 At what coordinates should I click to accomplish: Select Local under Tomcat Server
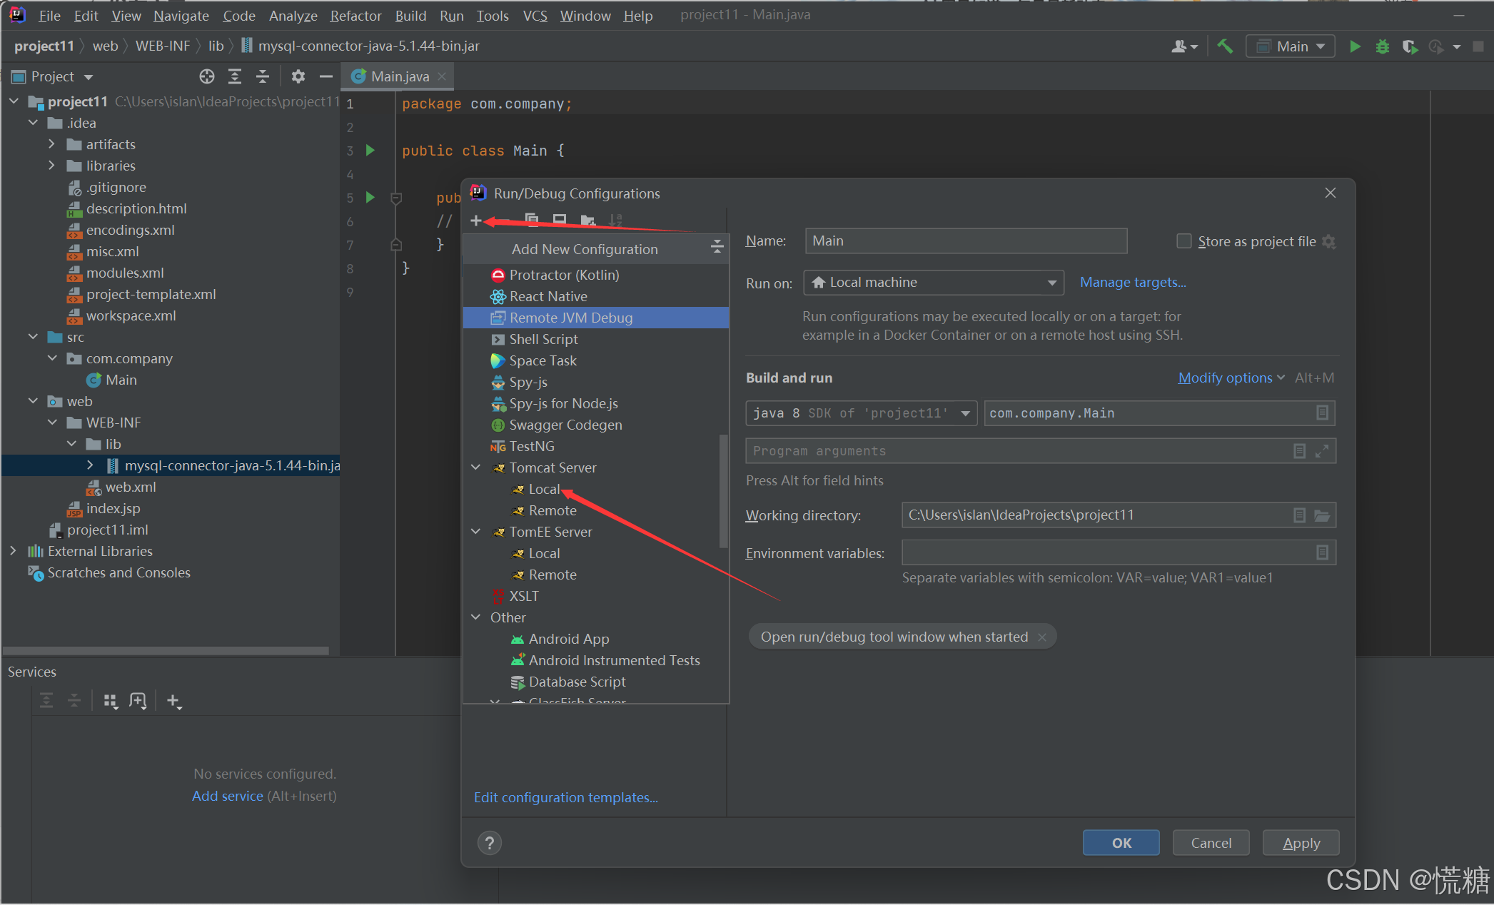[x=544, y=489]
